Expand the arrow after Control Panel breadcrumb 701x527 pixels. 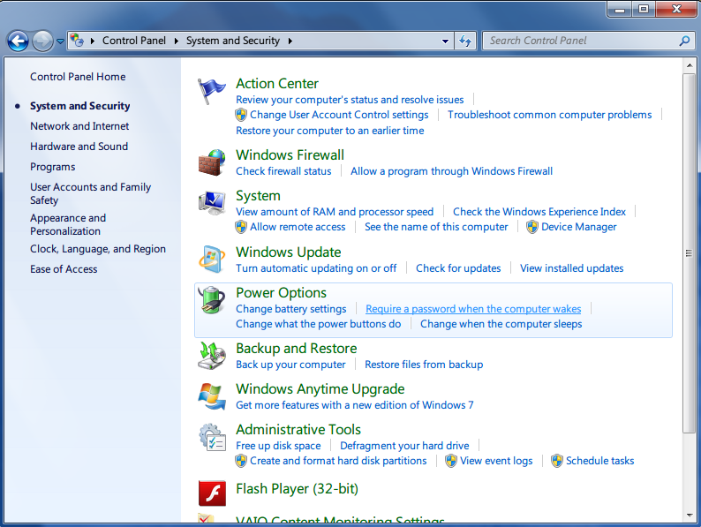pyautogui.click(x=177, y=41)
